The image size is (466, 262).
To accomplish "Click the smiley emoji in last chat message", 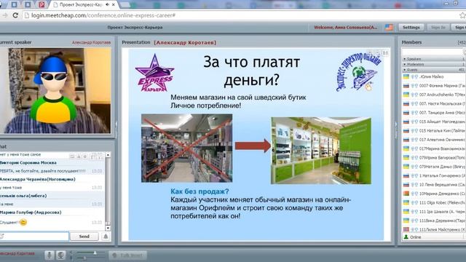I will (x=23, y=222).
